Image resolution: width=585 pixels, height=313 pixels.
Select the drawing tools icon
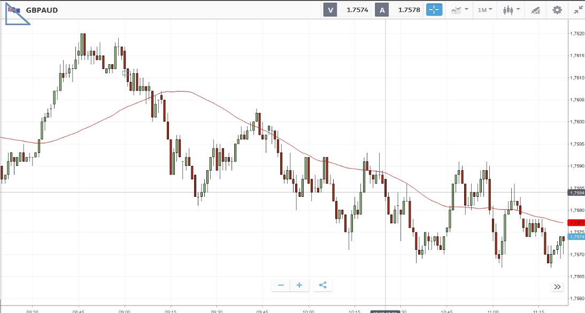535,10
